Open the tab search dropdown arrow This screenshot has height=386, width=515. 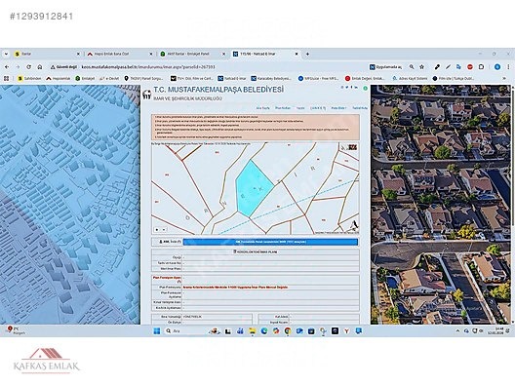(6, 54)
